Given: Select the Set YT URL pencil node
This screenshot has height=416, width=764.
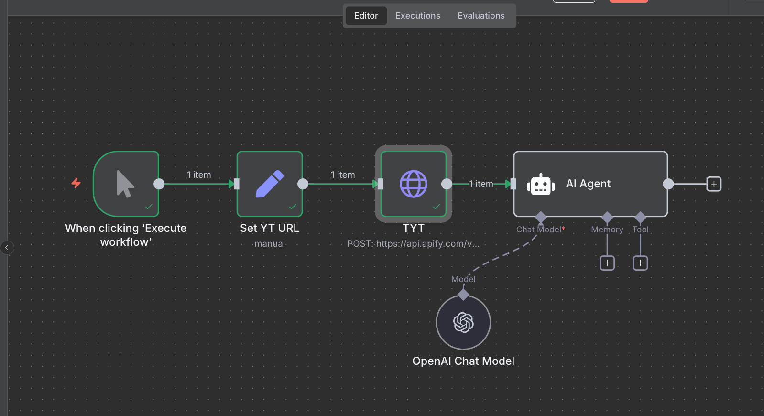Looking at the screenshot, I should [x=270, y=184].
